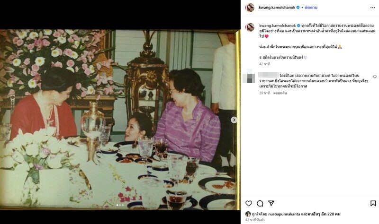Open the kwang.kamolchanok header profile picture
Screen dimensions: 379x224
(250, 8)
